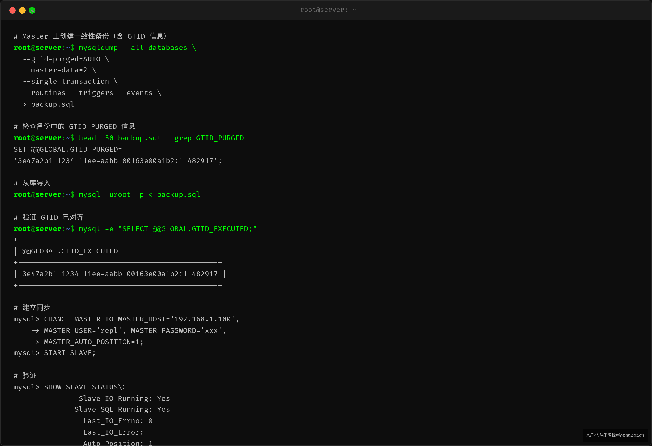Click the 'CHANGE MASTER TO MASTER_HOST' line
Screen dimensions: 652x446
click(x=126, y=319)
